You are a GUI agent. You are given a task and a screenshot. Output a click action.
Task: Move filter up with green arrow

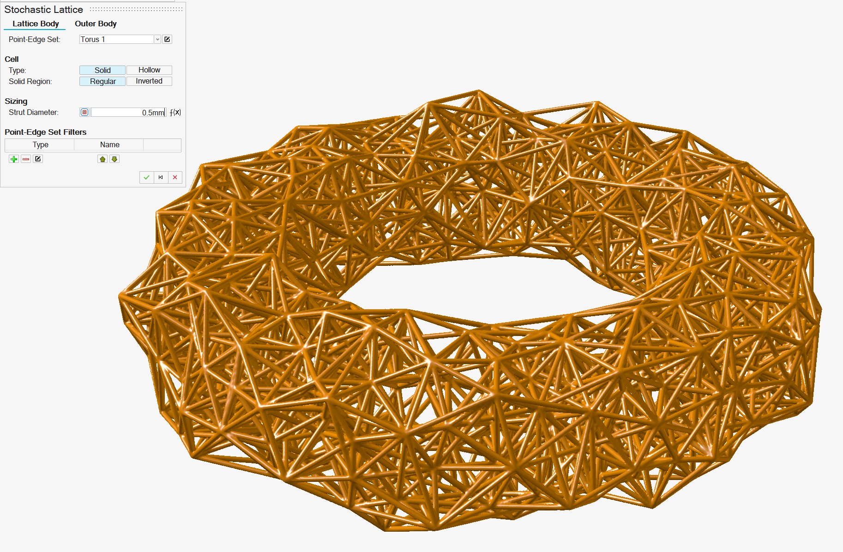[x=102, y=159]
